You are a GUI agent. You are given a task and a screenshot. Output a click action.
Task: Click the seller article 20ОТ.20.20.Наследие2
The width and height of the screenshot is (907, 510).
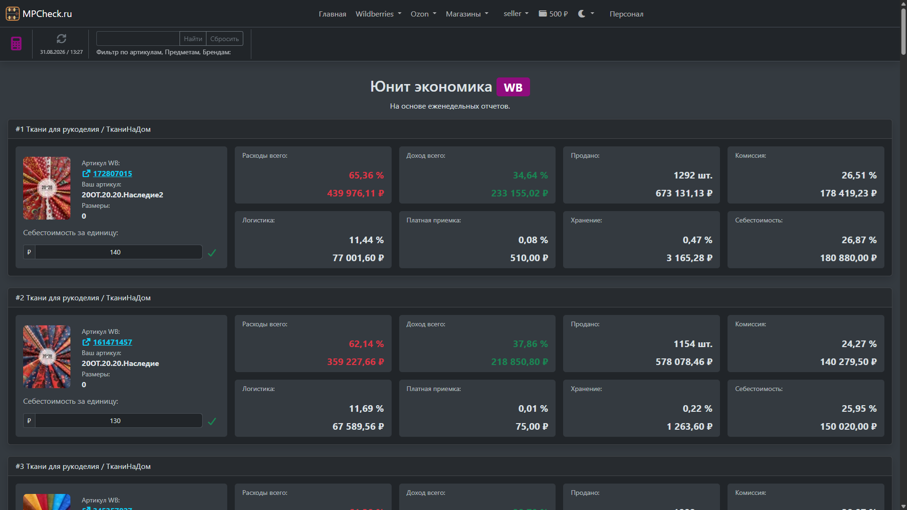point(122,195)
